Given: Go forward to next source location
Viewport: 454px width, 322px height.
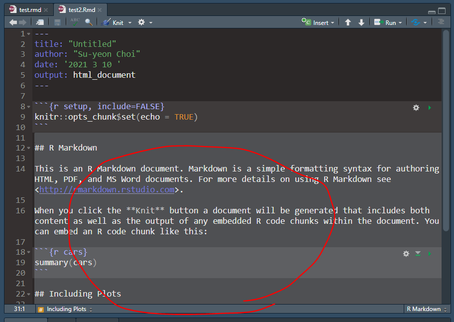Looking at the screenshot, I should tap(22, 22).
